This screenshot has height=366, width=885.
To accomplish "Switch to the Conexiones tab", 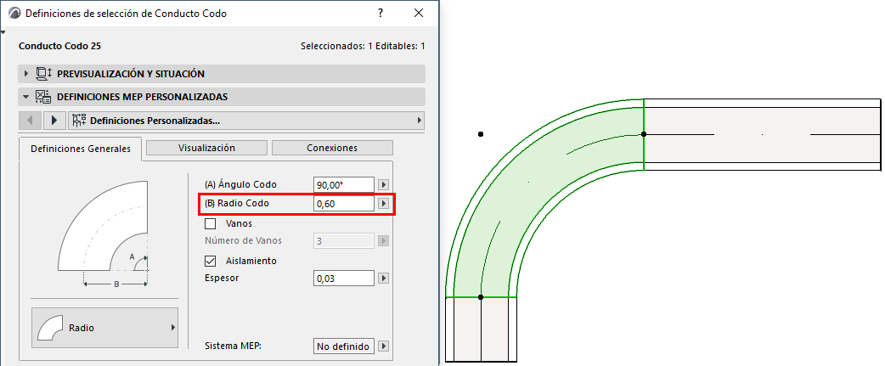I will coord(332,148).
